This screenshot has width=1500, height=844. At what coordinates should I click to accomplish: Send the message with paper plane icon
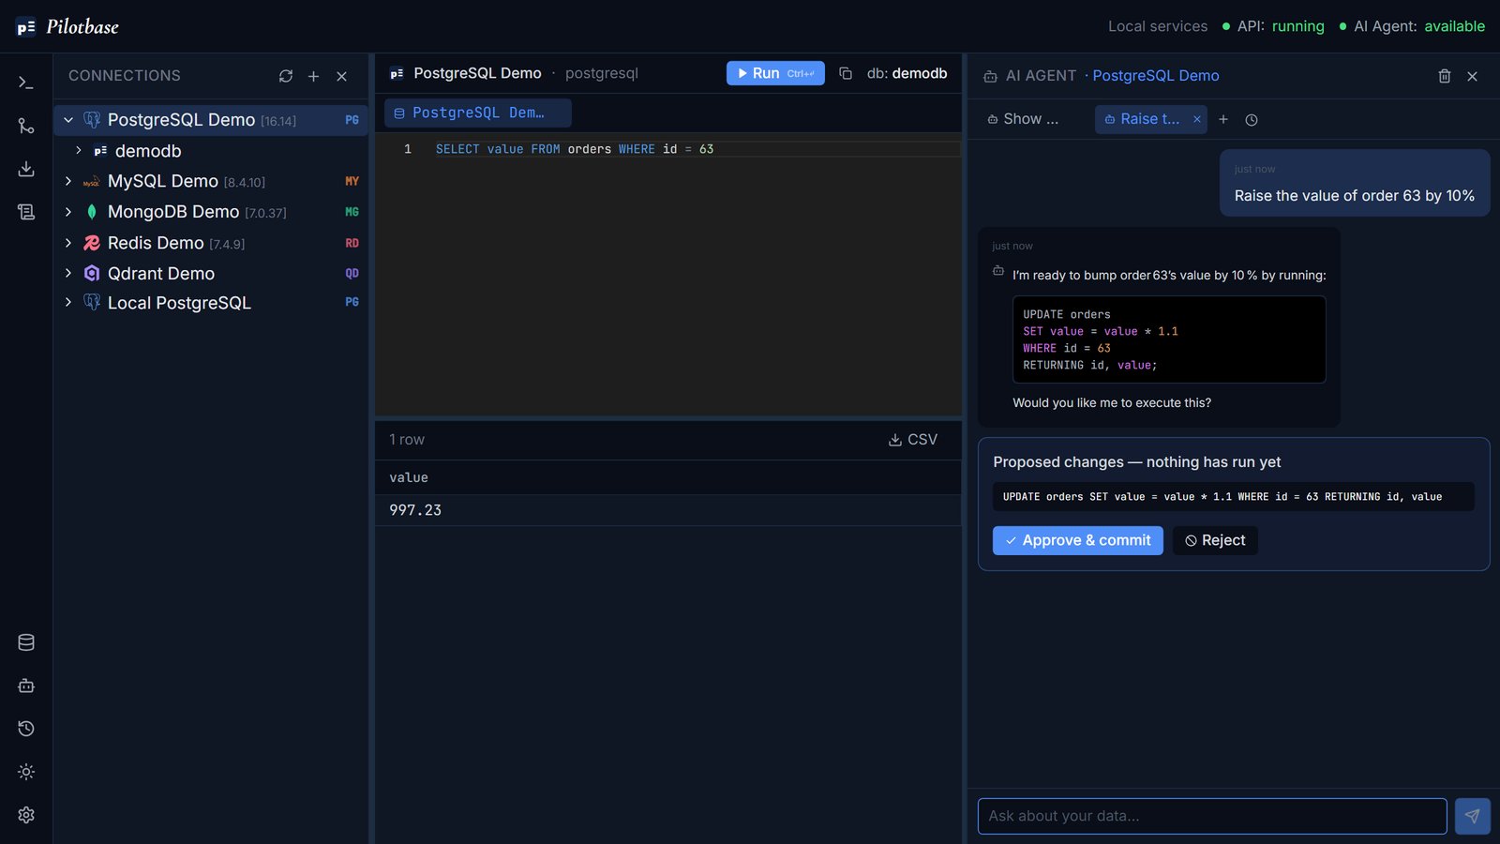[1473, 816]
